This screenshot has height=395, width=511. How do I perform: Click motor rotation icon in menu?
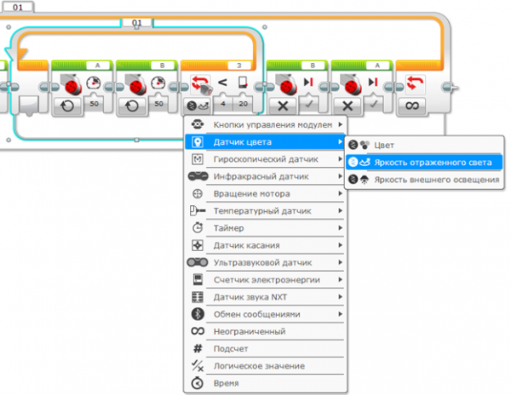198,194
